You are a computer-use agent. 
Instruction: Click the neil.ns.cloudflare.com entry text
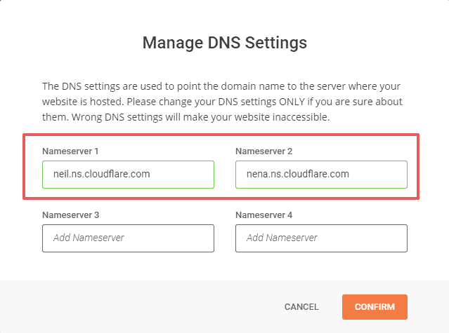click(102, 174)
